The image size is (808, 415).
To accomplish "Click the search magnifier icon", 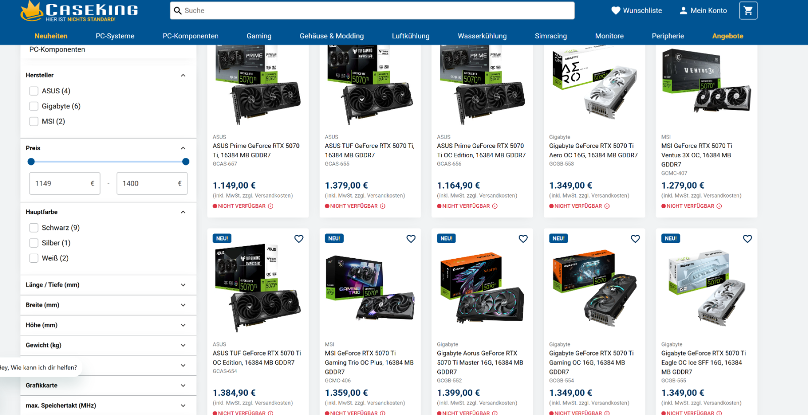I will tap(178, 11).
